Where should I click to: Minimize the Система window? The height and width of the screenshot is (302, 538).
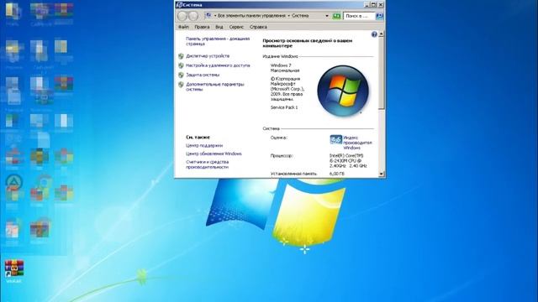pyautogui.click(x=367, y=5)
